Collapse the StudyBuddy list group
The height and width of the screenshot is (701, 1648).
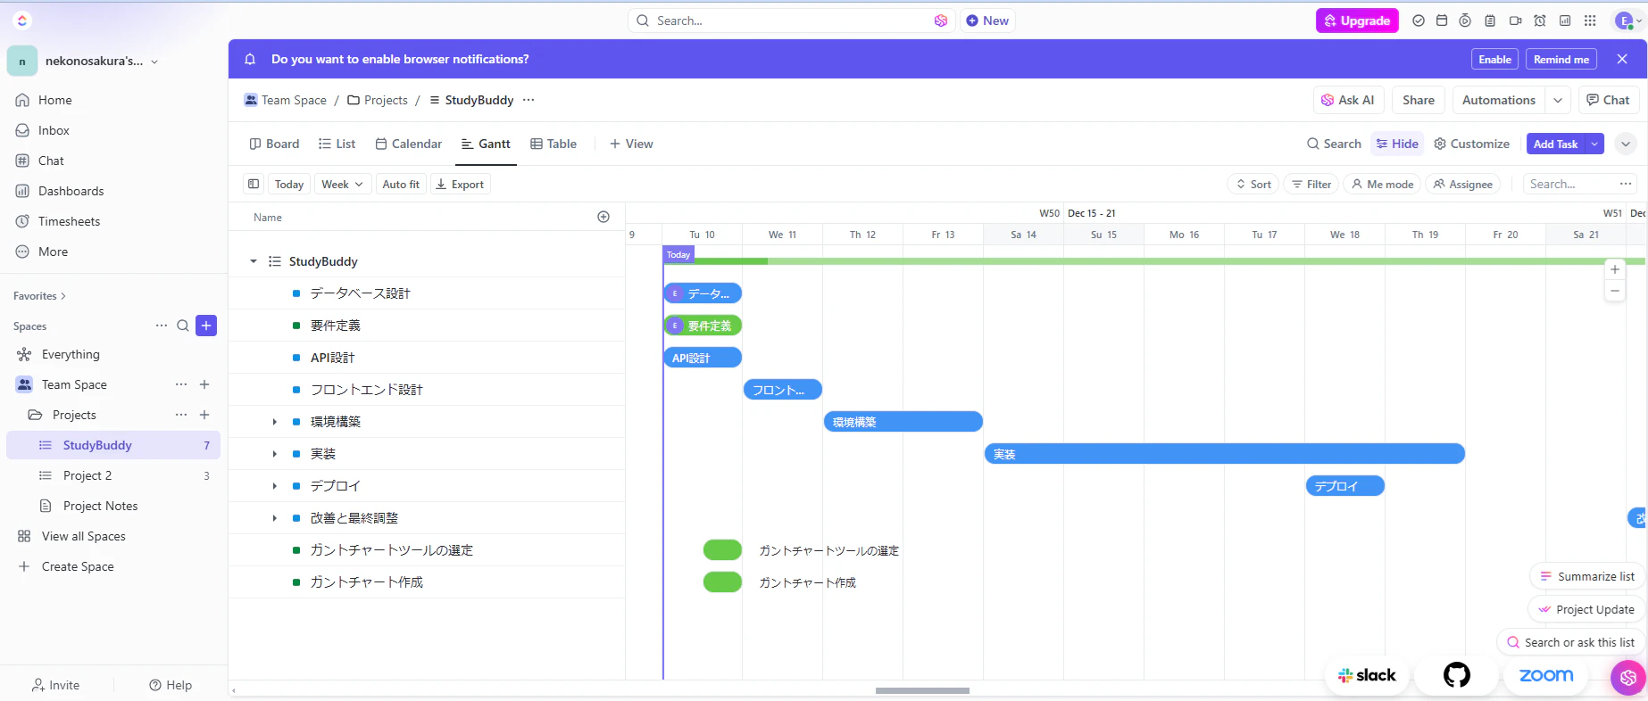tap(254, 261)
